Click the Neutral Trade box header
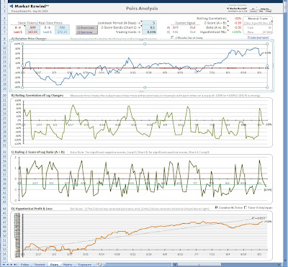288x267 pixels. pyautogui.click(x=258, y=19)
